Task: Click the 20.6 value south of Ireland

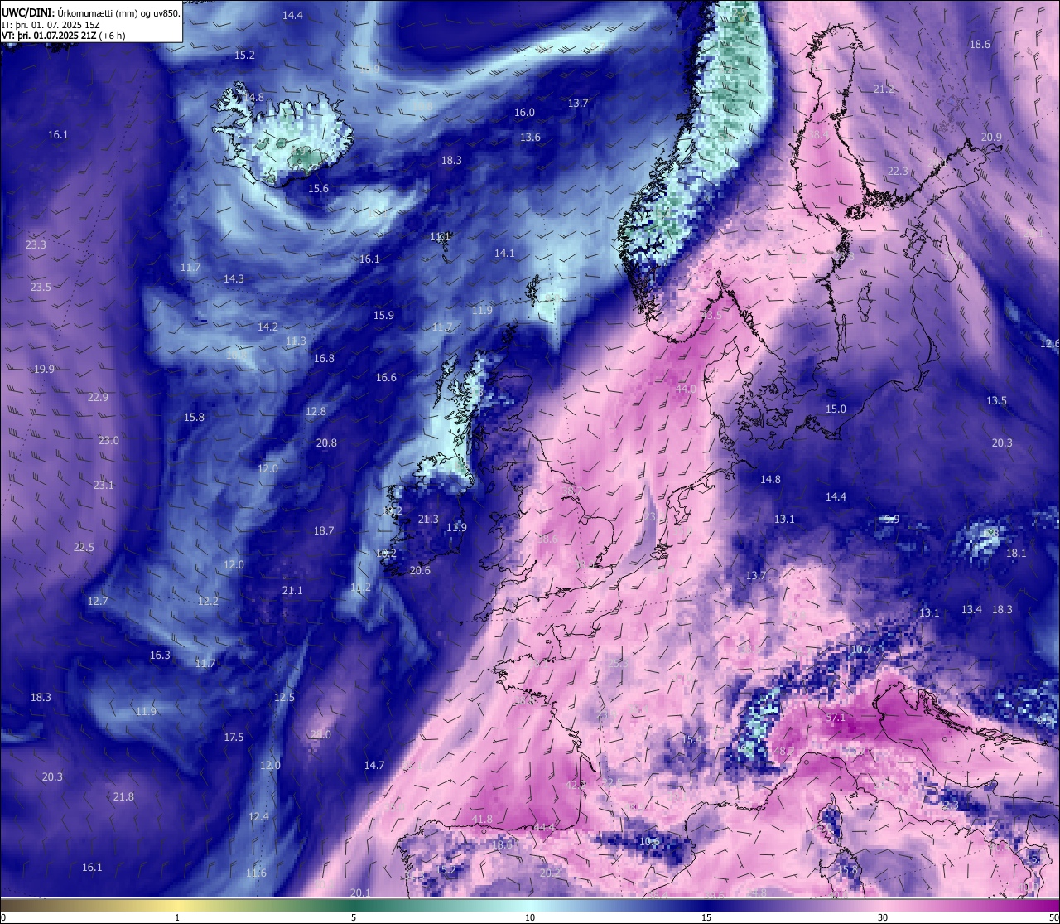Action: pos(420,570)
